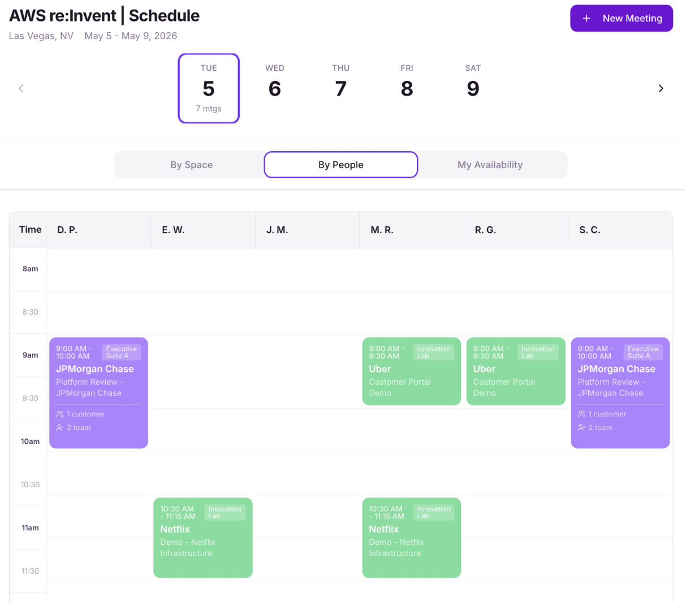Click the customer icon on S.C.'s JPMorgan card
The image size is (686, 602).
click(581, 414)
